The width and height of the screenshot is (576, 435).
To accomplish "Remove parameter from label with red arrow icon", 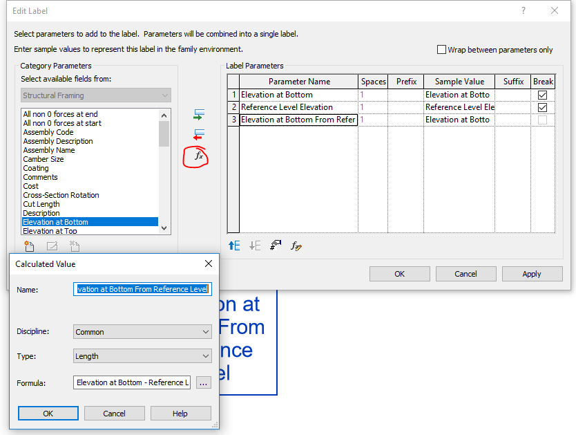I will [199, 135].
